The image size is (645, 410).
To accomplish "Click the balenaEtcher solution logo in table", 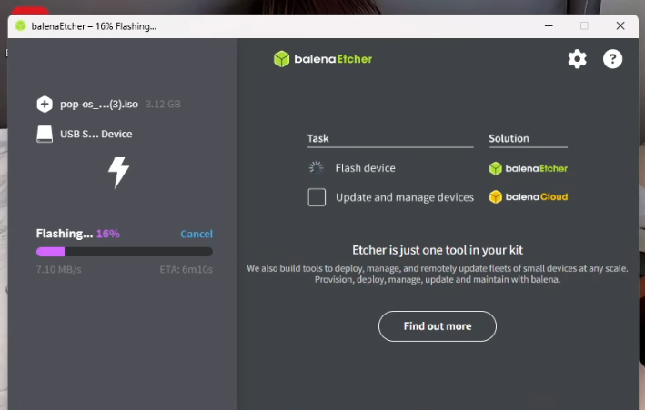I will (x=528, y=168).
